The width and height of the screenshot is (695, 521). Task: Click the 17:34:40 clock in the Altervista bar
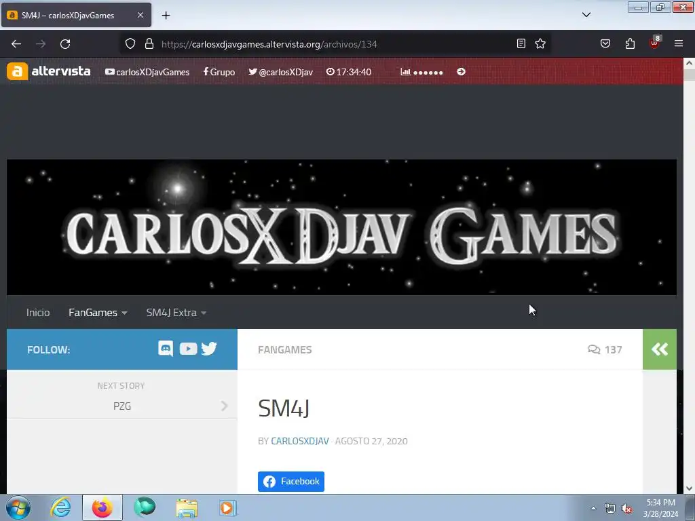pyautogui.click(x=349, y=72)
